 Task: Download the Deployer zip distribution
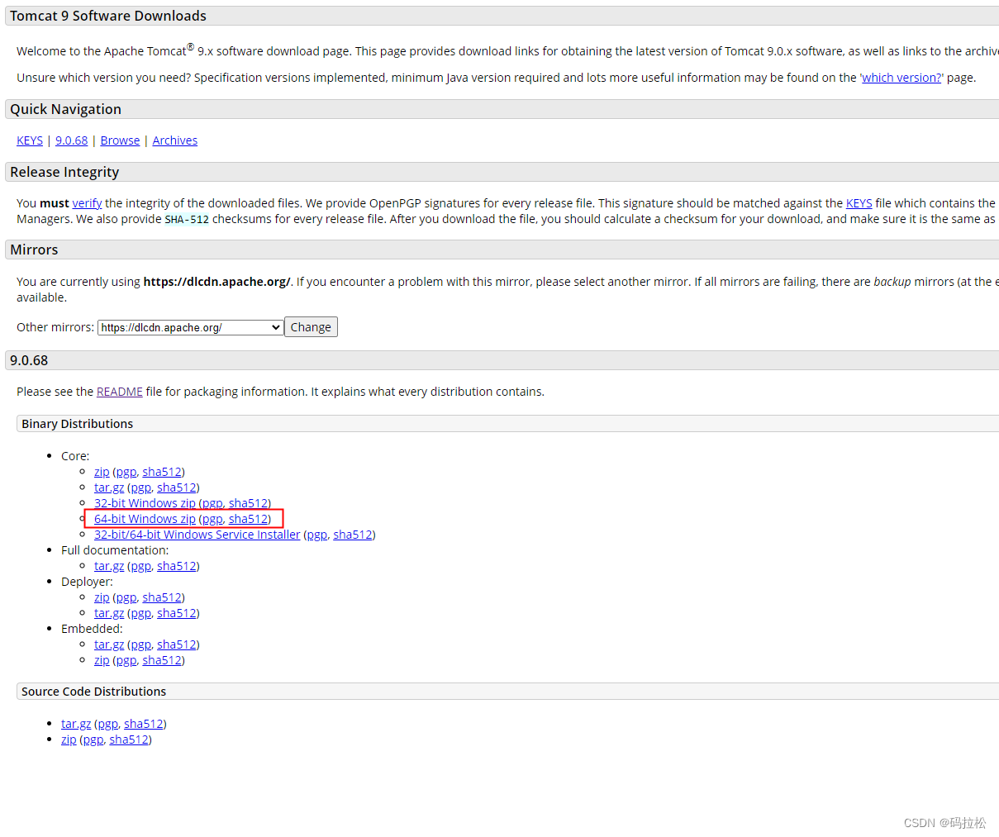coord(101,597)
